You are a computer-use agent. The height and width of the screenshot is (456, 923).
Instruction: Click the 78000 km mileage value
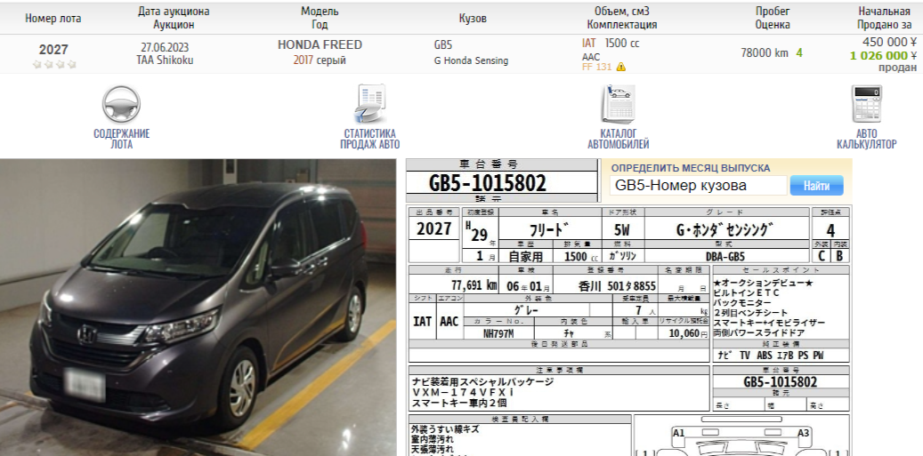pyautogui.click(x=764, y=52)
